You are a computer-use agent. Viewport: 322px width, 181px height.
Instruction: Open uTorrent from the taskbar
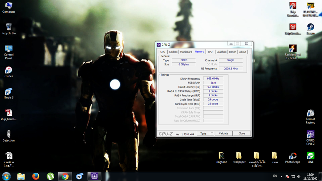pos(50,176)
